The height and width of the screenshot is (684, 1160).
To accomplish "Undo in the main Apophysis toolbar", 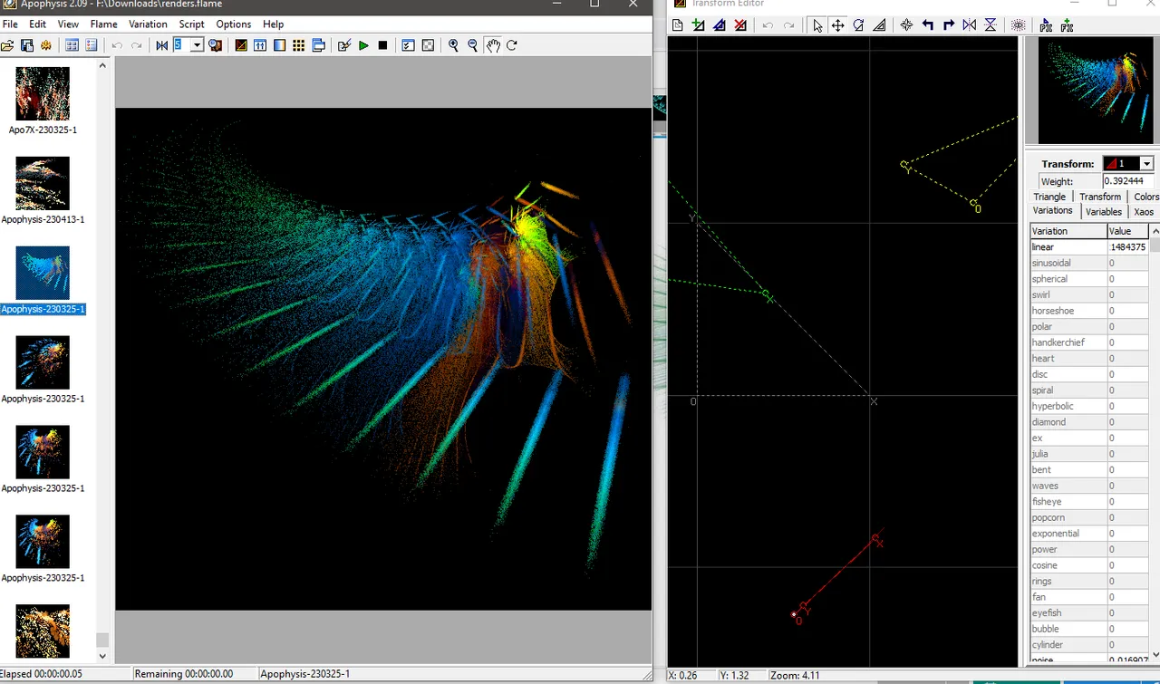I will point(117,45).
